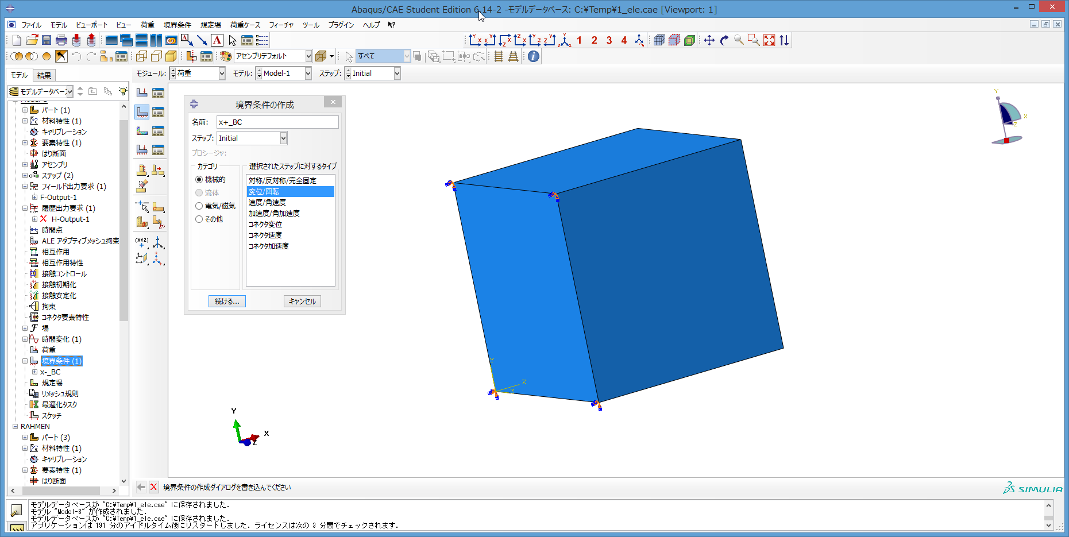This screenshot has width=1069, height=537.
Task: Open the ステップ dropdown in the dialog
Action: tap(283, 138)
